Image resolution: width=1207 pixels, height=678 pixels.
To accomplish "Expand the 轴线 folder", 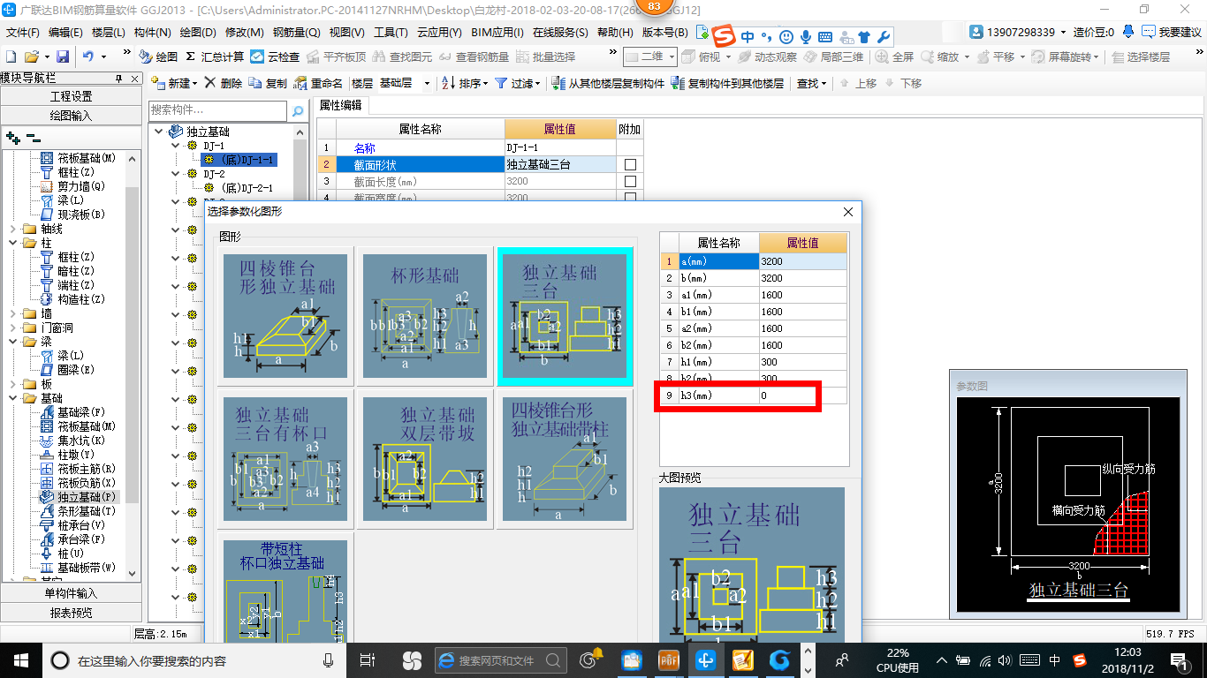I will (12, 229).
